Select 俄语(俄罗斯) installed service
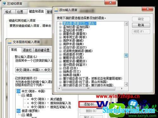Viewport: 158px width, 118px height. coord(30,111)
